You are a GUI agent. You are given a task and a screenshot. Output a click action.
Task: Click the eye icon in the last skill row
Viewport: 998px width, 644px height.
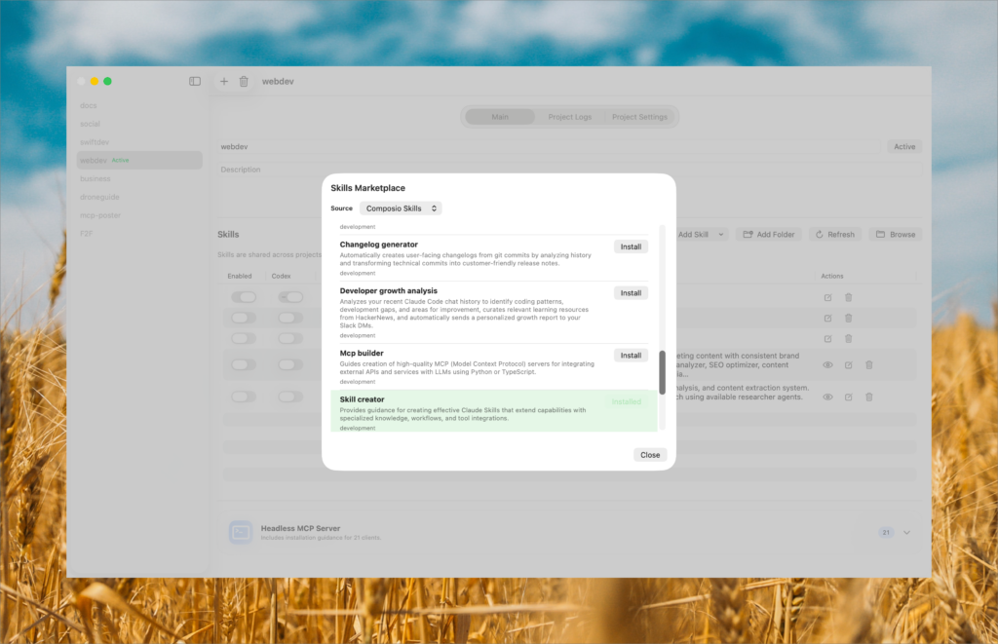(827, 398)
